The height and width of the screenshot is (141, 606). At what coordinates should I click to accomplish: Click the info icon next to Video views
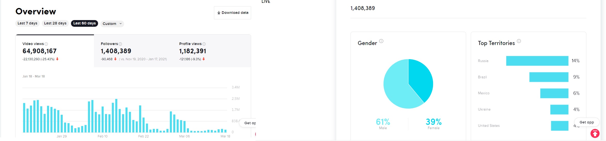[46, 44]
